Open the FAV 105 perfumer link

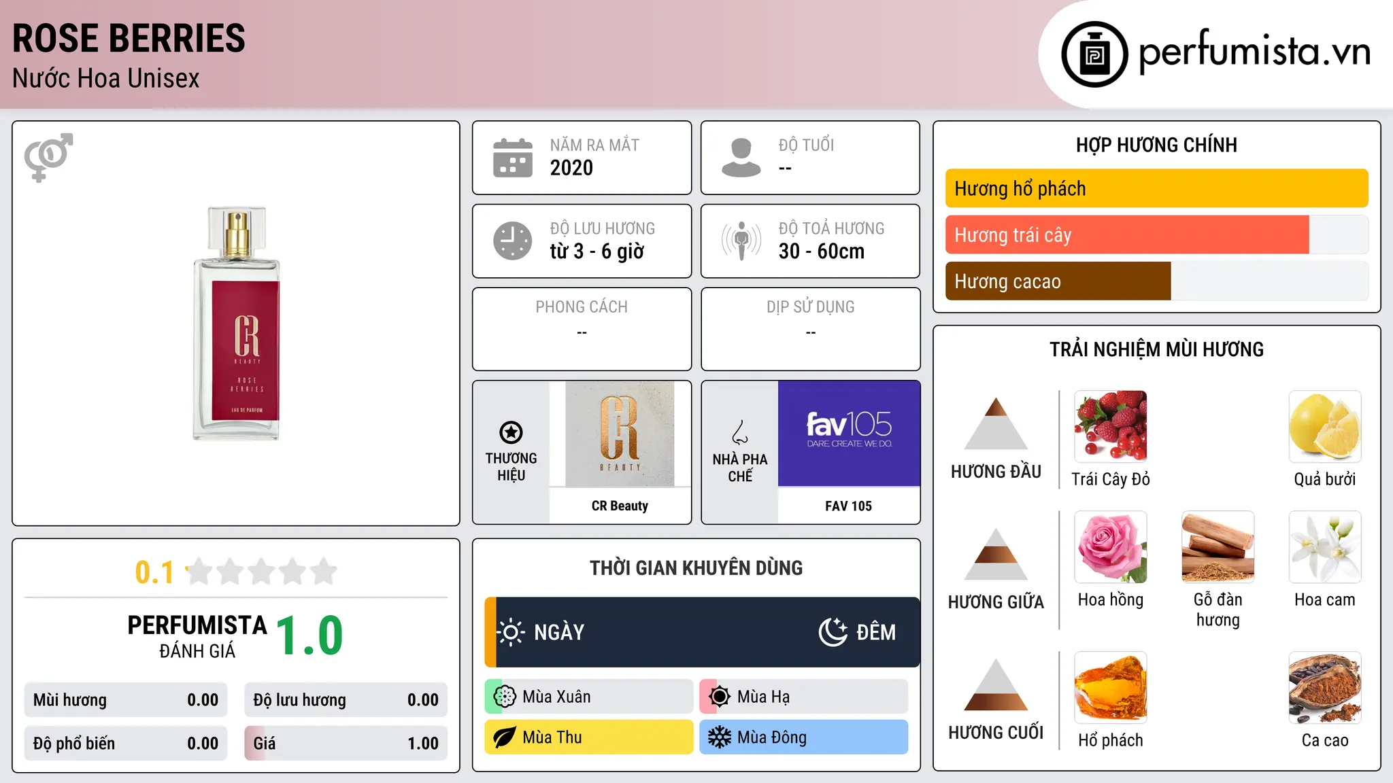point(848,506)
